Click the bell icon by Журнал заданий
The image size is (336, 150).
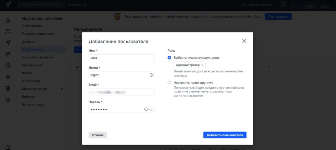tap(244, 5)
